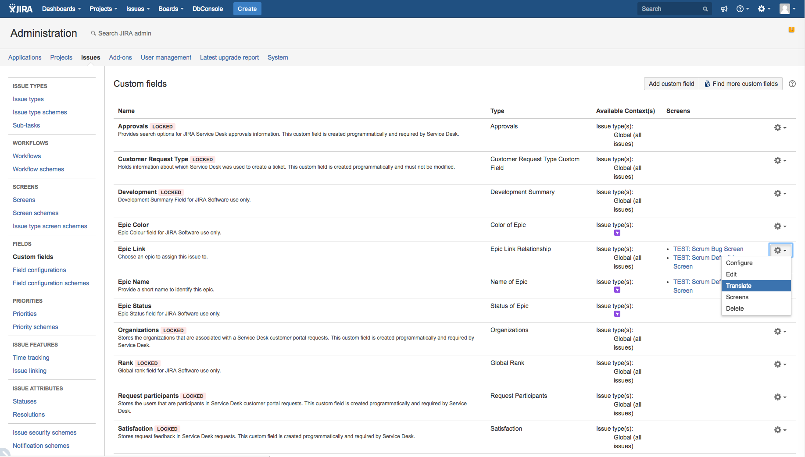The width and height of the screenshot is (805, 457).
Task: Switch to the Projects admin tab
Action: point(61,57)
